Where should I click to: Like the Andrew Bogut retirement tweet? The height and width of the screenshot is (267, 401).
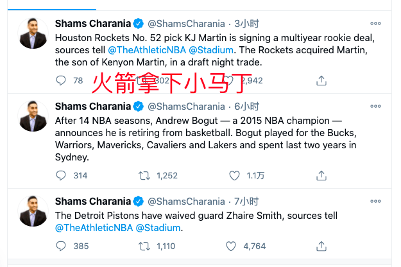(234, 176)
